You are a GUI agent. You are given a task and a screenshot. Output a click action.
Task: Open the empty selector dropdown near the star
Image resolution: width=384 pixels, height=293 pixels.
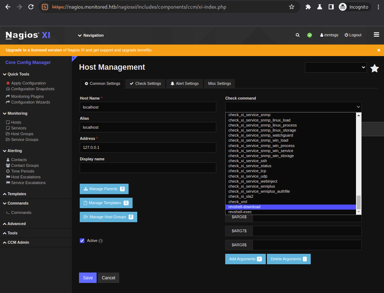pos(336,67)
